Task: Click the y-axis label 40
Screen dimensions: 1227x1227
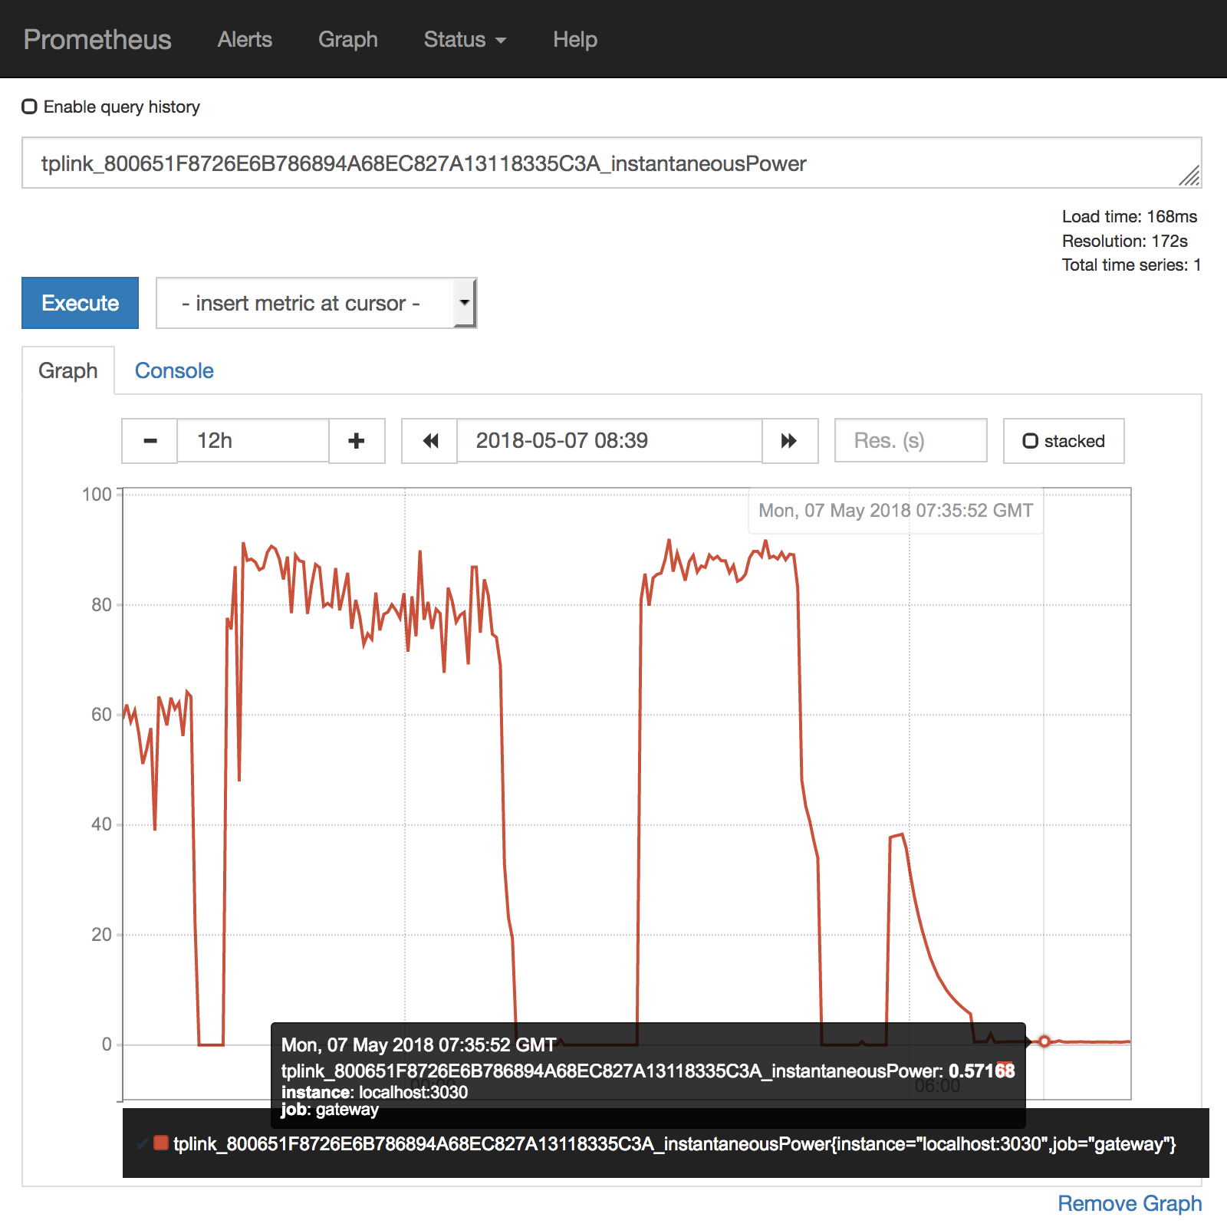Action: (102, 824)
